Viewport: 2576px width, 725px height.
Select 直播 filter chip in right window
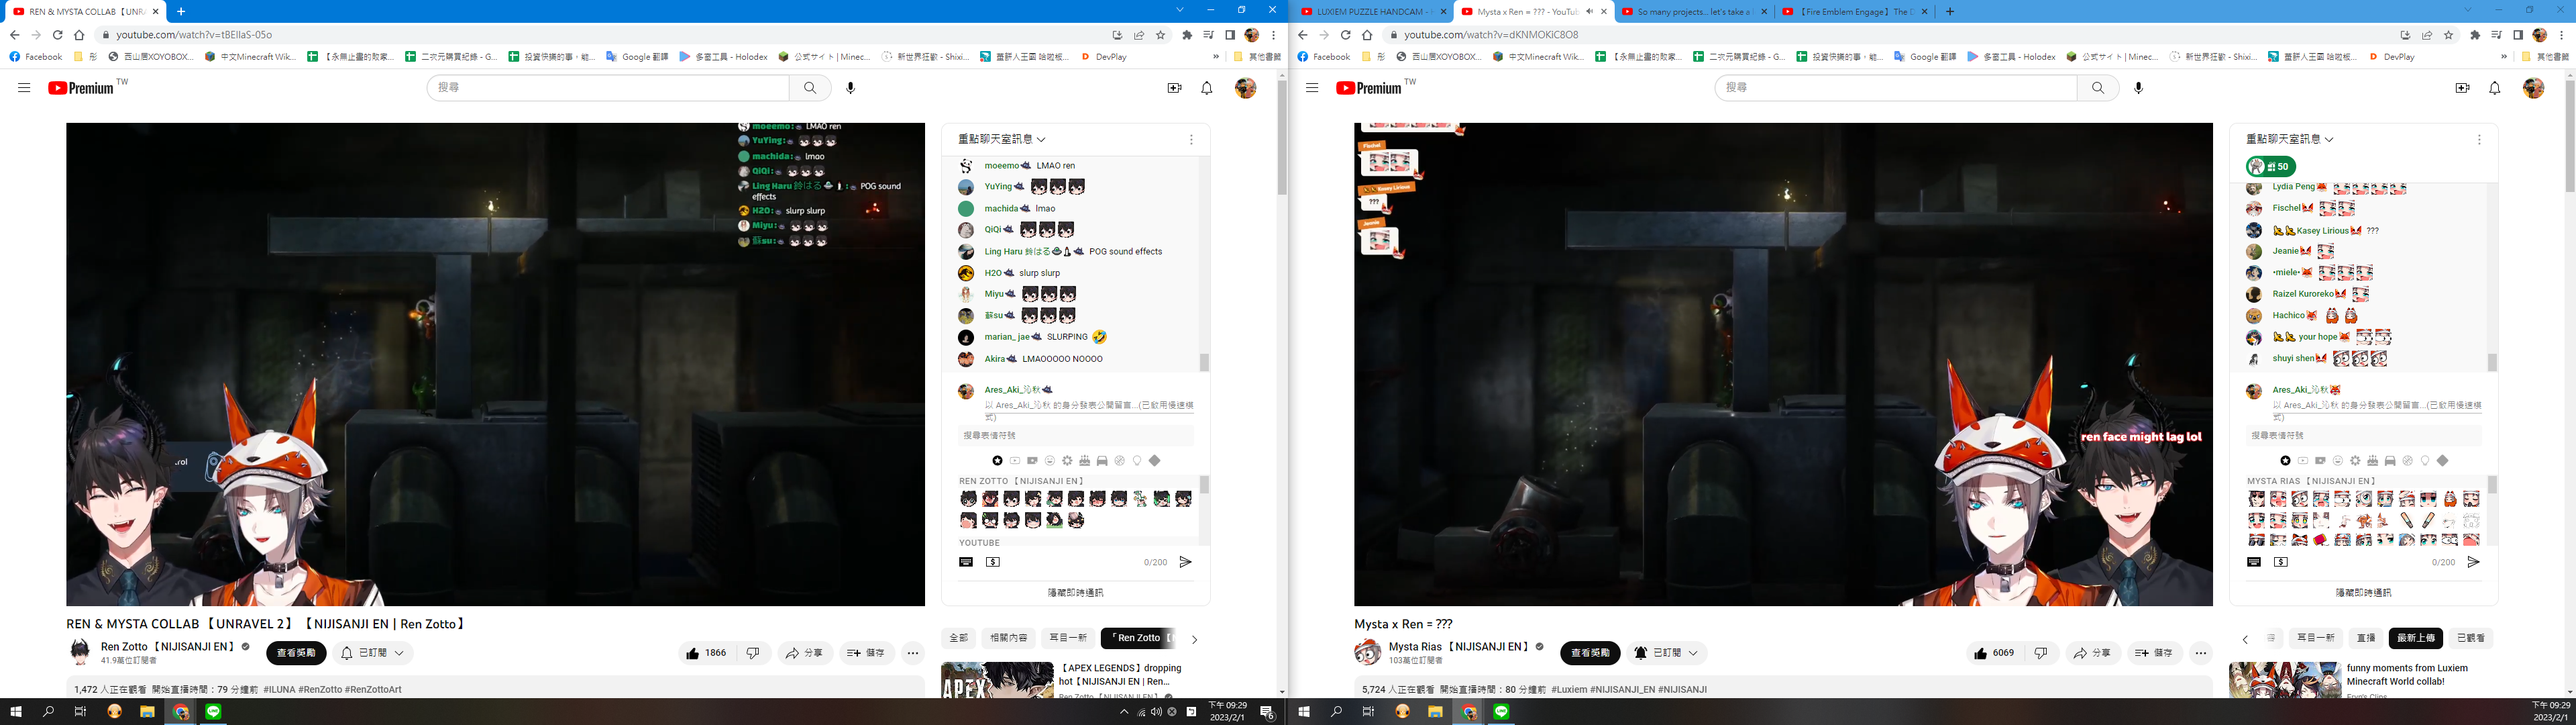pyautogui.click(x=2366, y=638)
